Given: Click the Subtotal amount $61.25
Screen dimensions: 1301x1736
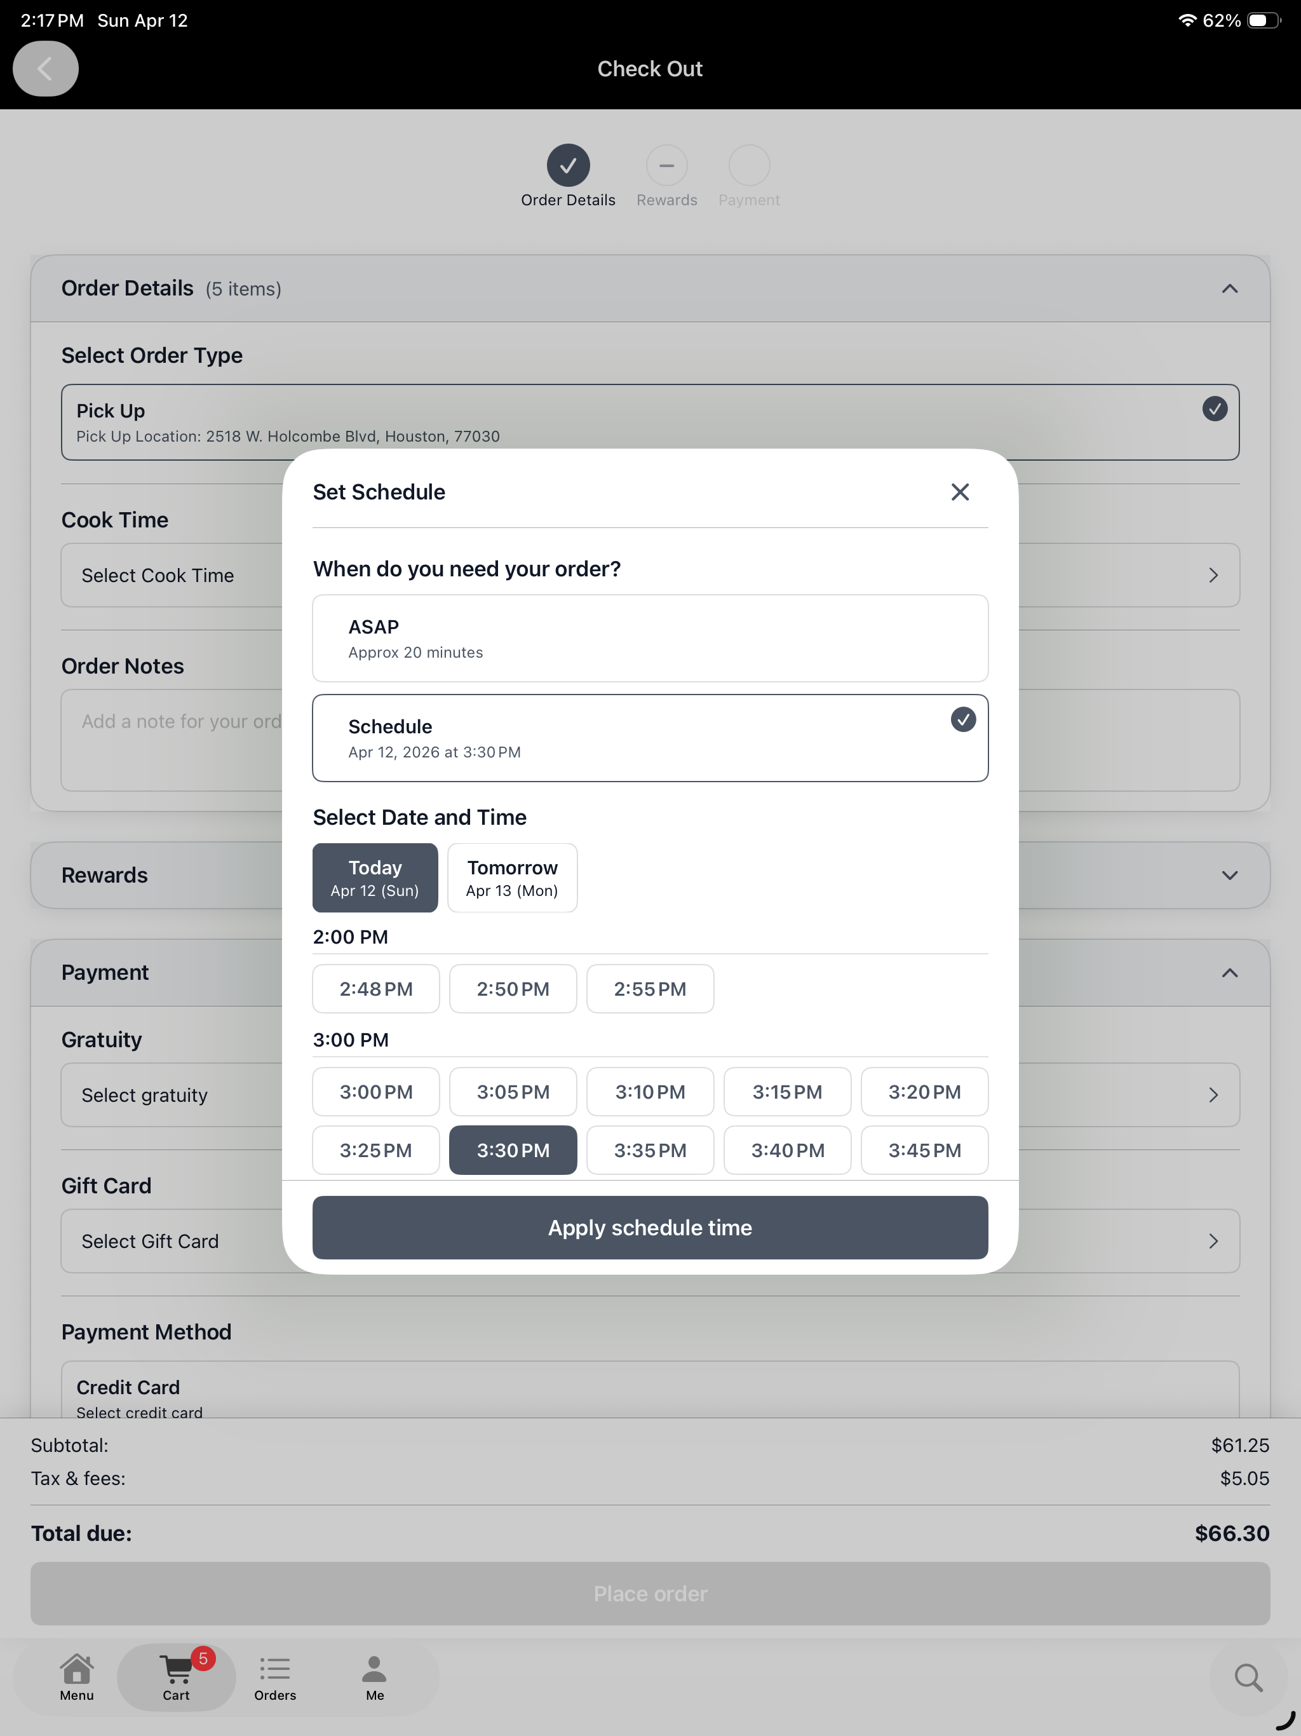Looking at the screenshot, I should pyautogui.click(x=1240, y=1445).
